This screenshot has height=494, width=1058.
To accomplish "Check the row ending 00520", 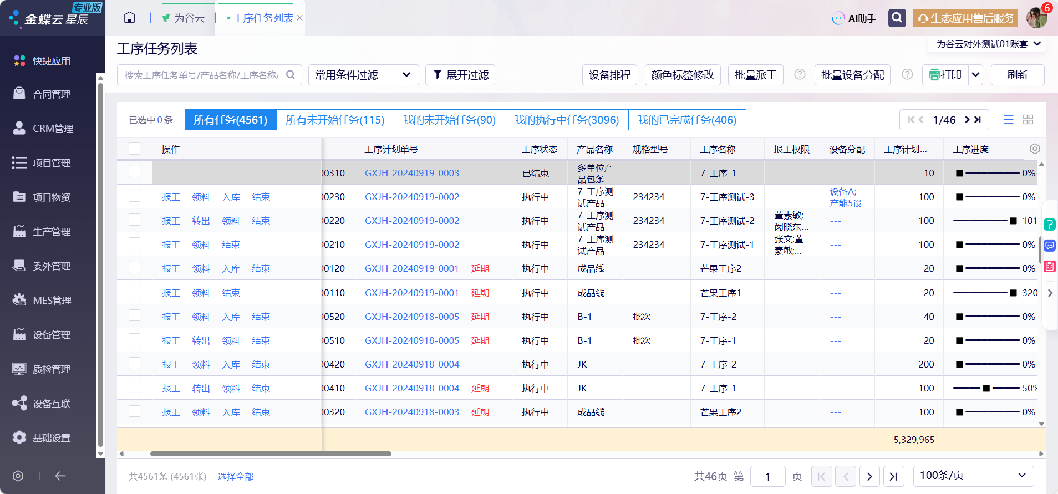I will (x=134, y=315).
